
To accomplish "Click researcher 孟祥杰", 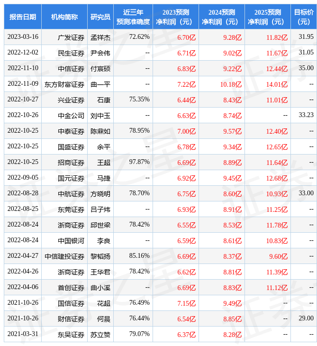I will coord(100,38).
